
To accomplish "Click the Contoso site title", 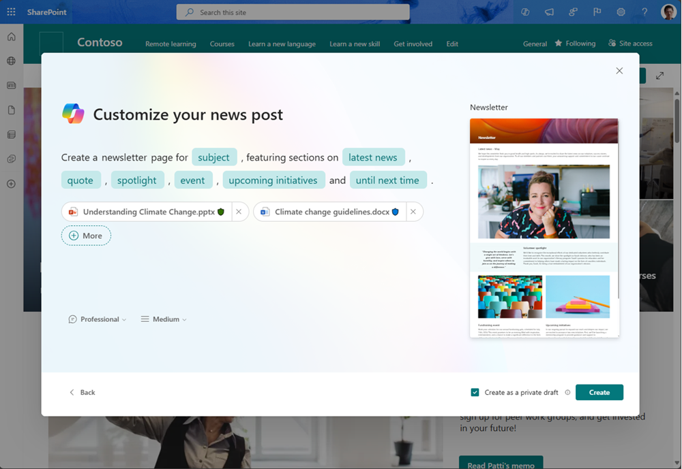I will tap(100, 42).
